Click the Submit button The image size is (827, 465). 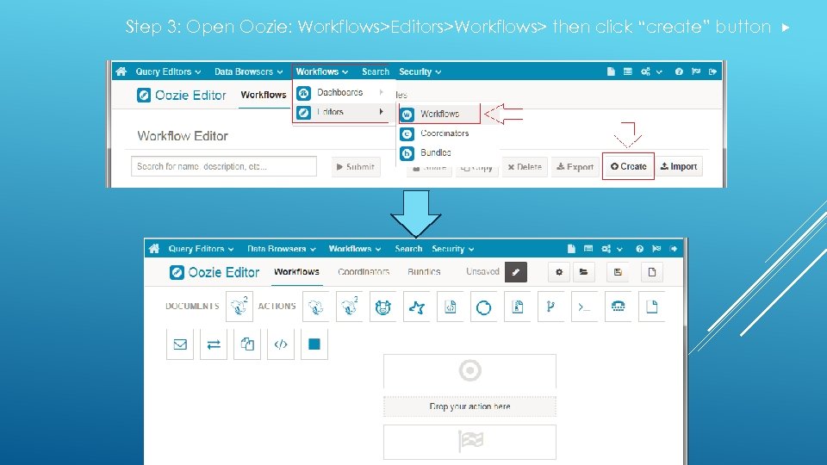coord(356,166)
